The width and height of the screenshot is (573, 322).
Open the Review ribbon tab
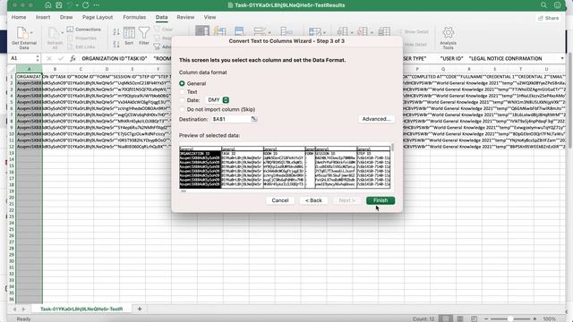point(185,17)
